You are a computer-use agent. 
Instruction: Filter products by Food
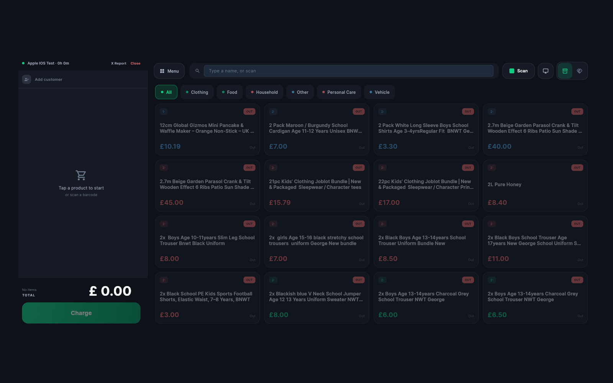[x=229, y=92]
